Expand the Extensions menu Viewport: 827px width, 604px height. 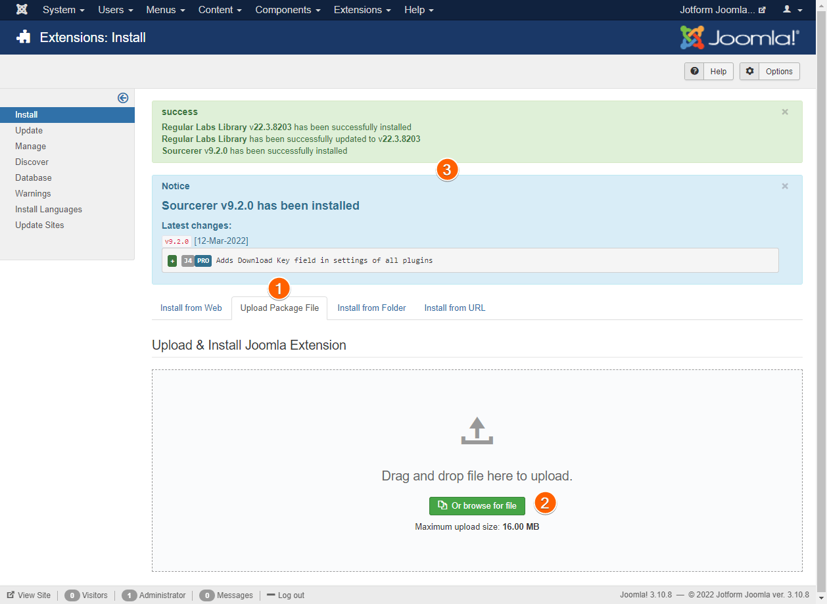click(362, 10)
